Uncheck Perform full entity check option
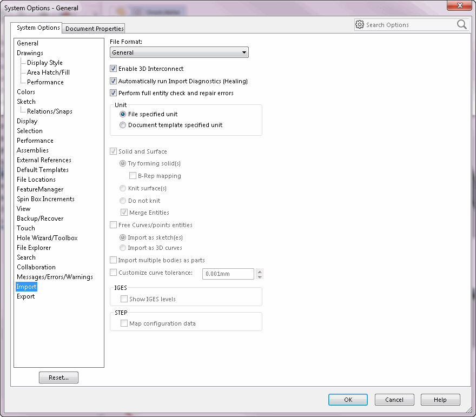The image size is (476, 417). pos(114,93)
